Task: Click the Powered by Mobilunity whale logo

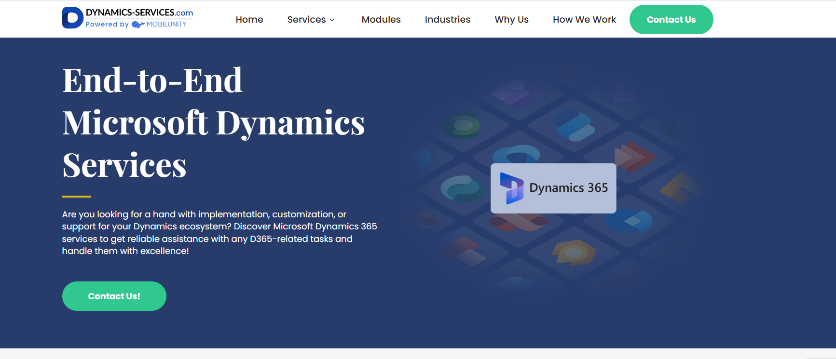Action: point(138,25)
